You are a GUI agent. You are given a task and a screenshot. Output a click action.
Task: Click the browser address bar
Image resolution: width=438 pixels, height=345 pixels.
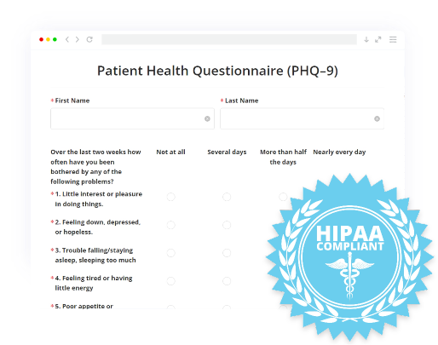[x=229, y=39]
